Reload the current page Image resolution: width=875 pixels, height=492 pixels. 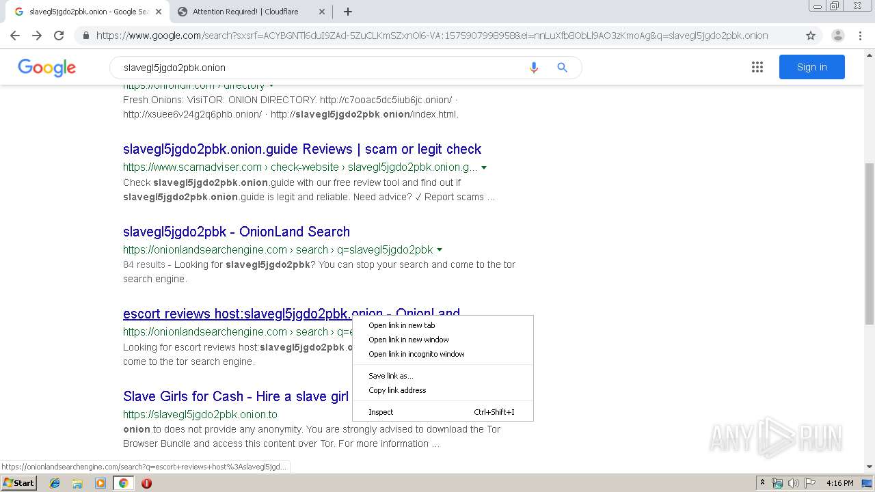pos(59,36)
